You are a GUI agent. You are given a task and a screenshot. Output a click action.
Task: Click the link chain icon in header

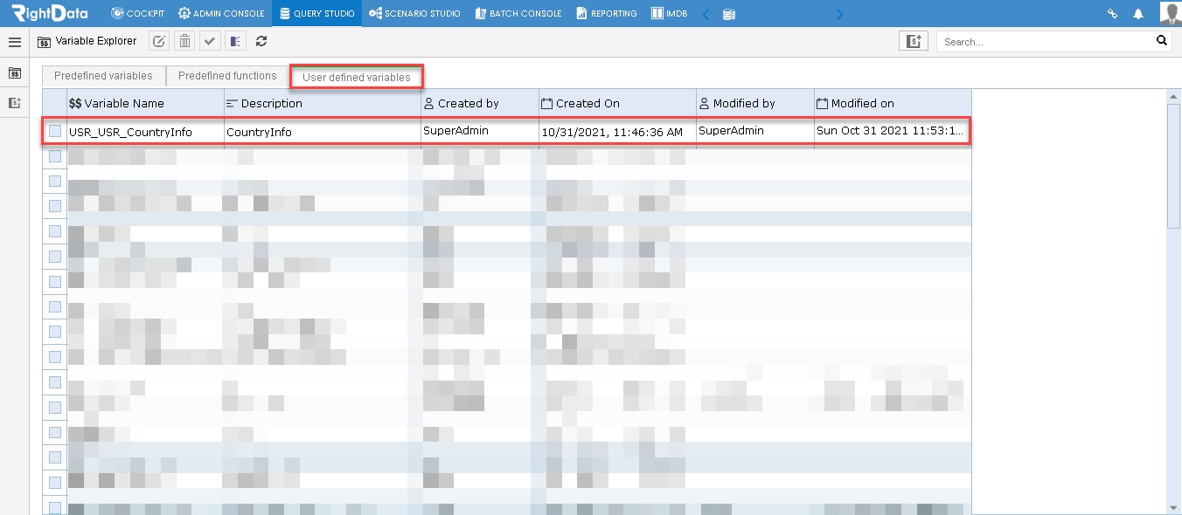pyautogui.click(x=1113, y=14)
